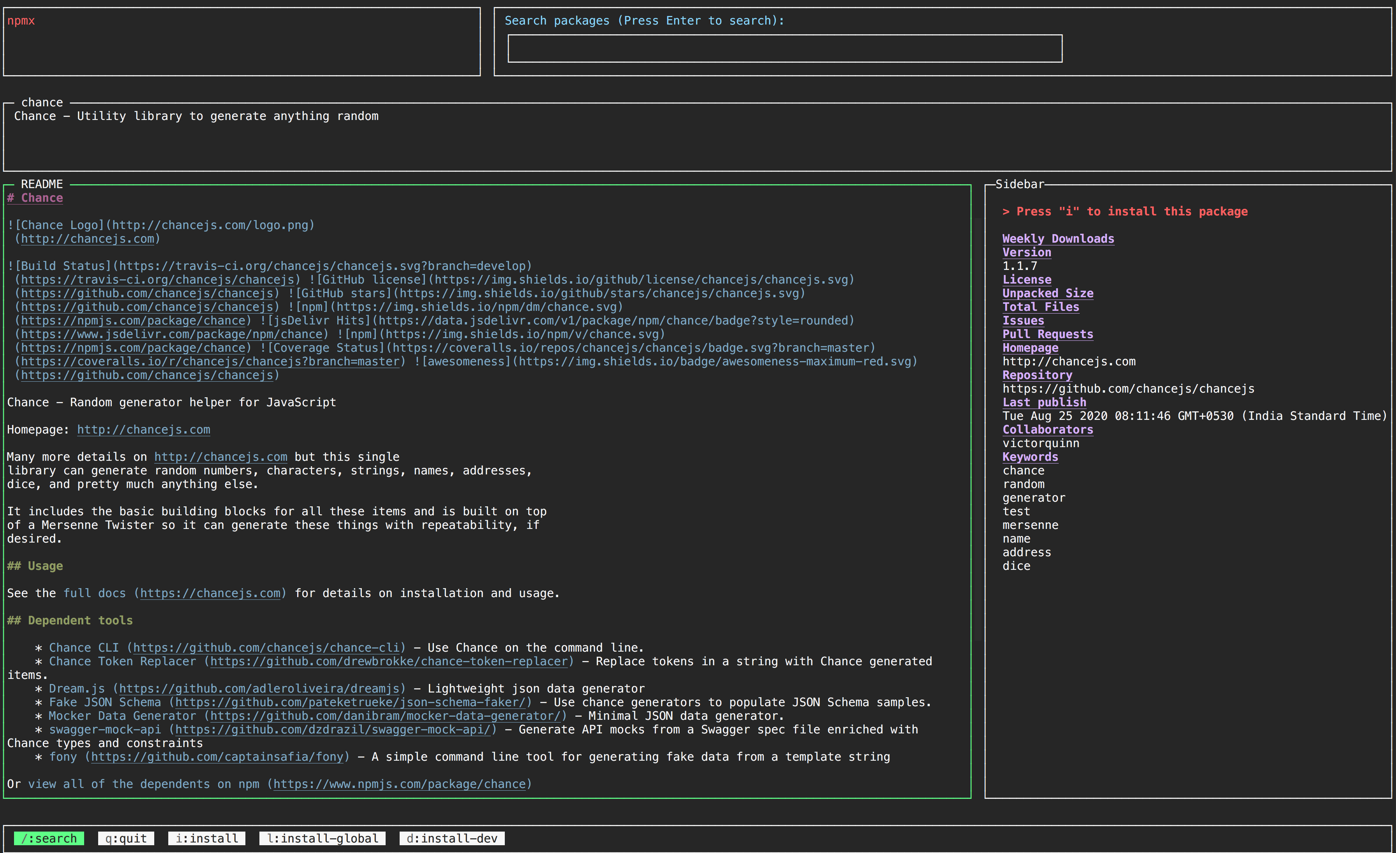Open the coveralls.io branch=master link
This screenshot has height=853, width=1396.
click(210, 361)
